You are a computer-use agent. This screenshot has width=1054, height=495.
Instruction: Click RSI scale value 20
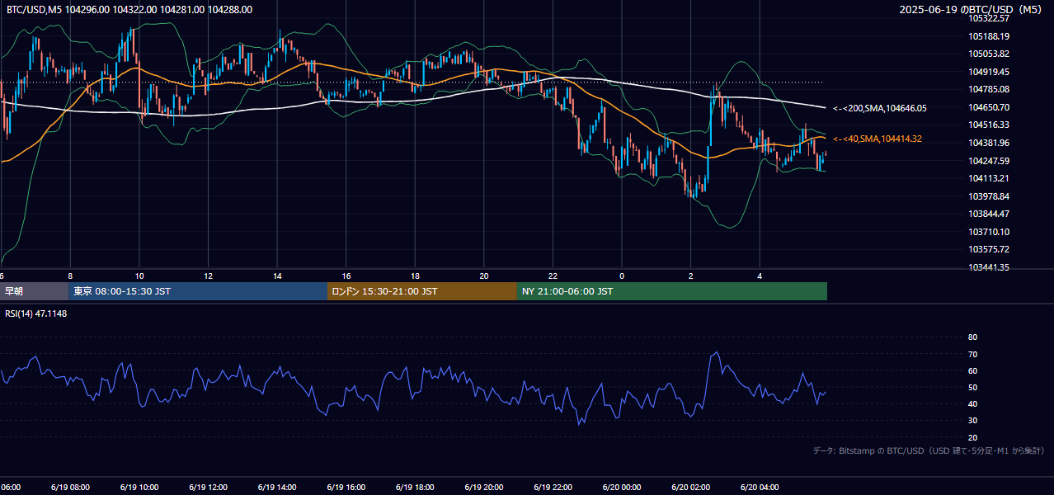pos(972,438)
